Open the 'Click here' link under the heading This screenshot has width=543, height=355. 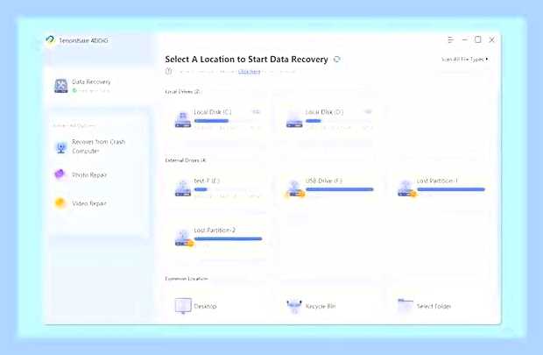249,71
